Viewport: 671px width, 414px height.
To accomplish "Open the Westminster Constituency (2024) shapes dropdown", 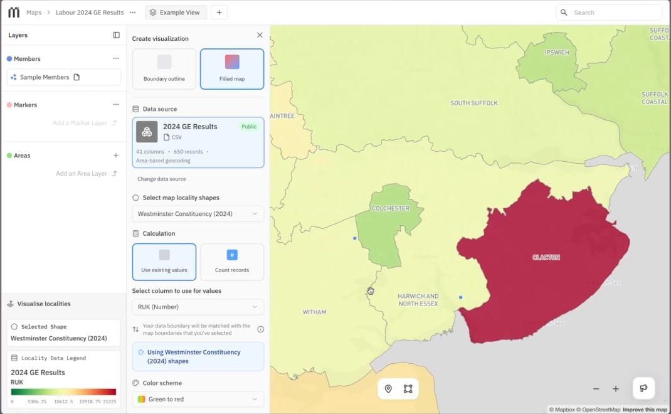I will (x=198, y=213).
